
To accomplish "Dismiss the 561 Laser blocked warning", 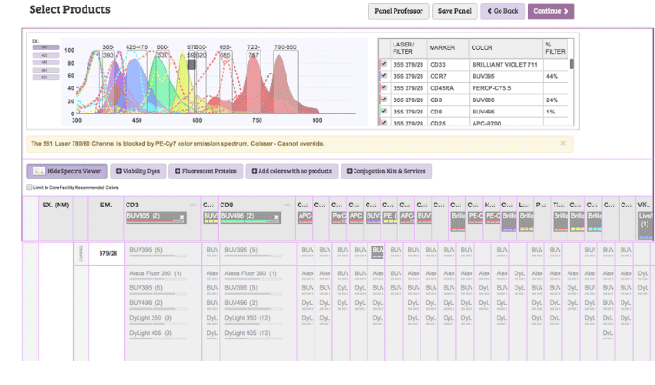I will coord(563,143).
